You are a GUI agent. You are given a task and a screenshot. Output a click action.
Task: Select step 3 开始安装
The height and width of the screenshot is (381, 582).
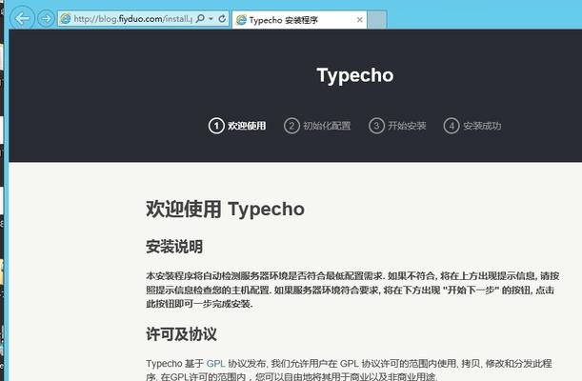pos(397,126)
